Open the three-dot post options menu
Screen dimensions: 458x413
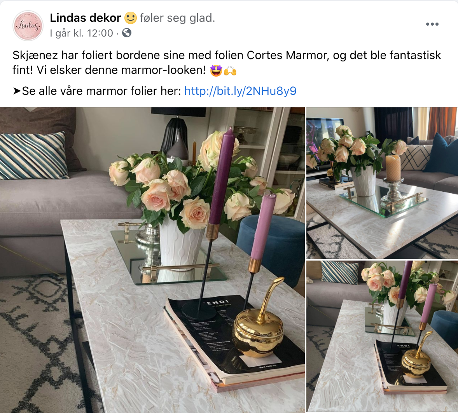(432, 24)
